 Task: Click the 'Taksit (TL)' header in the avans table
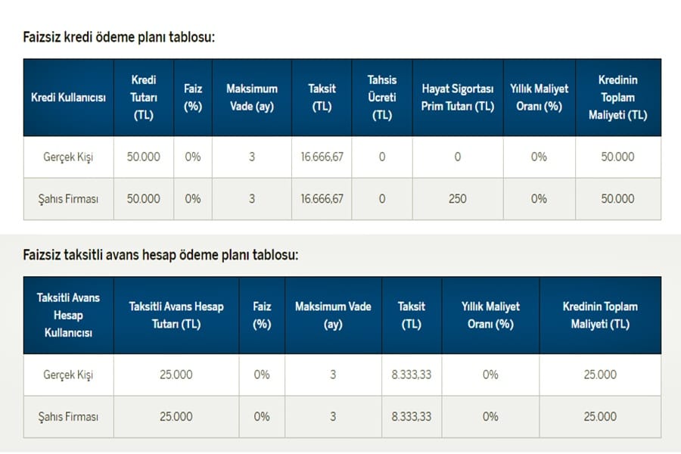[x=412, y=315]
